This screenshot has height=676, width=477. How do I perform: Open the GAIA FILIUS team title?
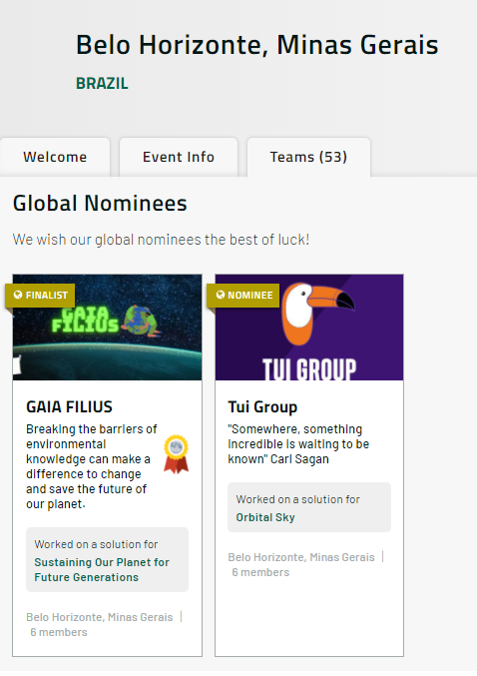[x=70, y=407]
